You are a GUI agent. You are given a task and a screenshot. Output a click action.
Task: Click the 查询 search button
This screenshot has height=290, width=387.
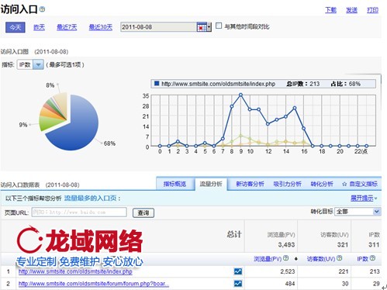coord(143,212)
